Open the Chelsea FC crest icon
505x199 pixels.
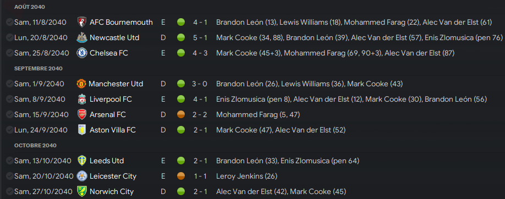coord(82,53)
